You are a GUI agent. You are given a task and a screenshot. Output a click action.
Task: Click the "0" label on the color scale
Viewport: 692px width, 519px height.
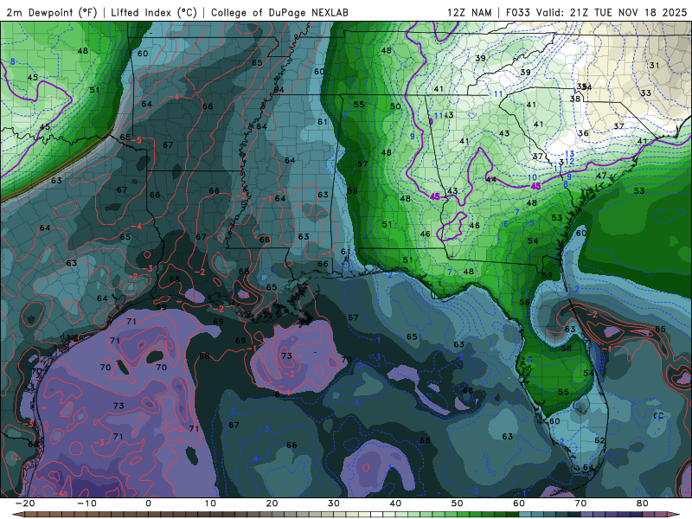click(148, 503)
